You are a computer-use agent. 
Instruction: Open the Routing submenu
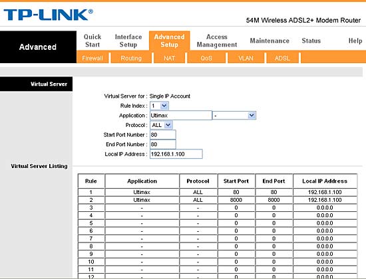click(131, 58)
